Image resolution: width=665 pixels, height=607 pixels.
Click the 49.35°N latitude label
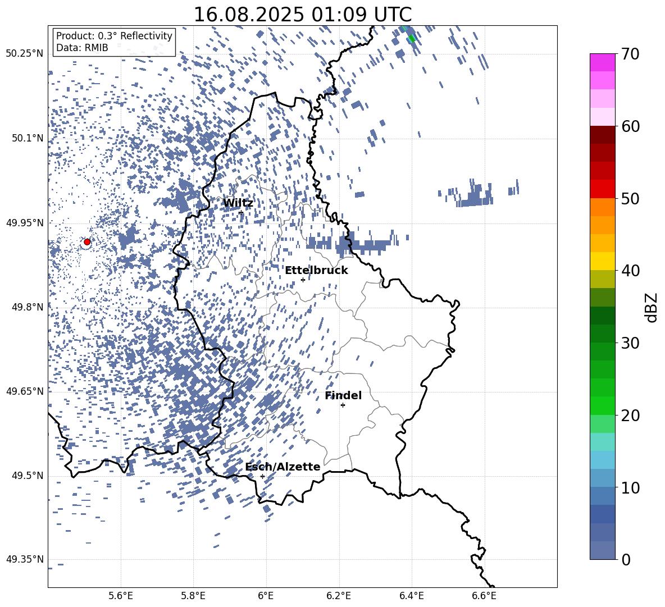pyautogui.click(x=25, y=559)
